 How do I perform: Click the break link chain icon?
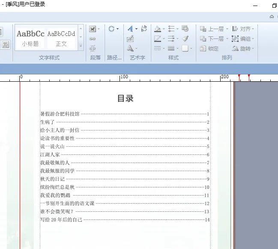click(93, 48)
